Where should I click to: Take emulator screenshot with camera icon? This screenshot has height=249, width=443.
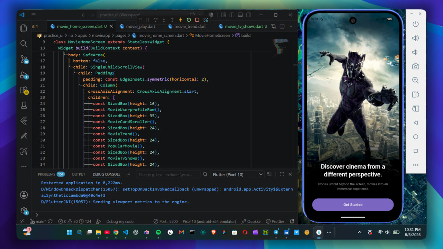tap(416, 66)
